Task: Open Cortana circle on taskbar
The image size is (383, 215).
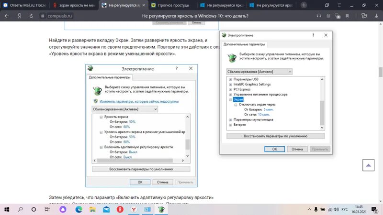Action: (34, 209)
